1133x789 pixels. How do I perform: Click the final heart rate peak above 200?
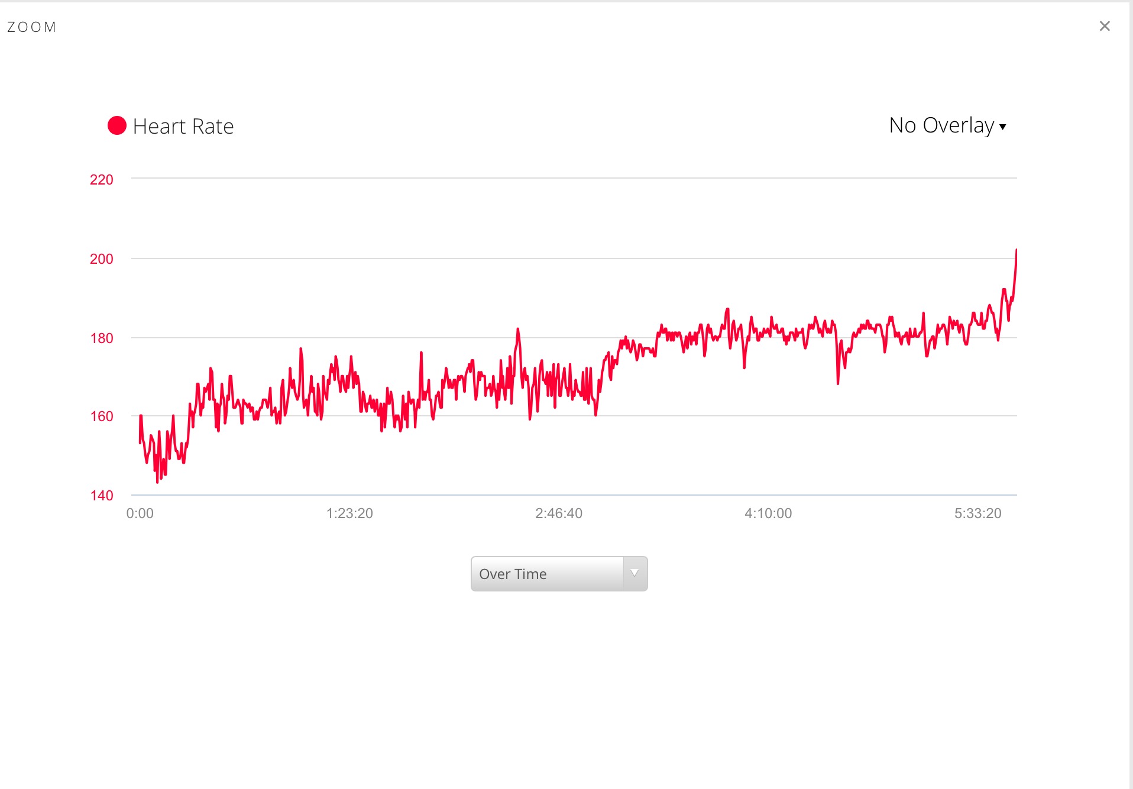point(1016,251)
